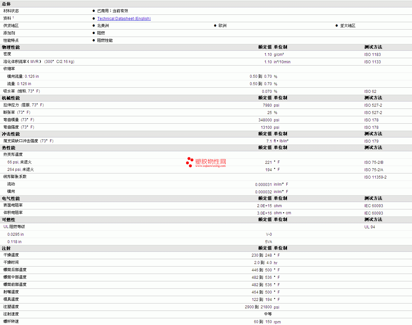Viewport: 412px width, 325px height.
Task: Click the 可燃性 section header
Action: pos(9,220)
